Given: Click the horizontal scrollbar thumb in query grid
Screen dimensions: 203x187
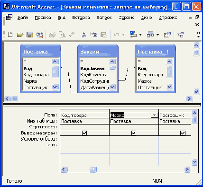Looking at the screenshot, I should 92,169.
